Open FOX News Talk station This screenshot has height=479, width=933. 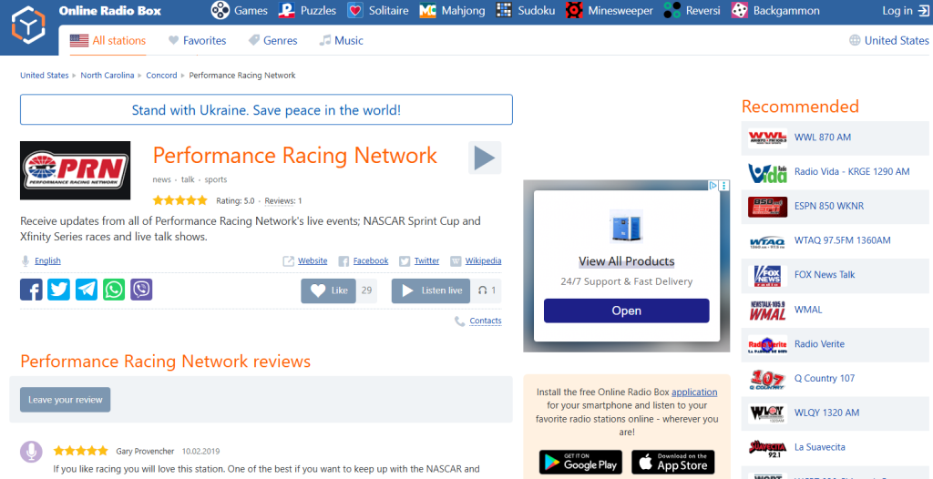pyautogui.click(x=825, y=275)
